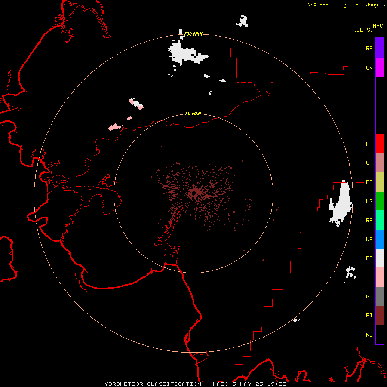Click the blue WS legend swatch
387x387 pixels.
pyautogui.click(x=380, y=239)
